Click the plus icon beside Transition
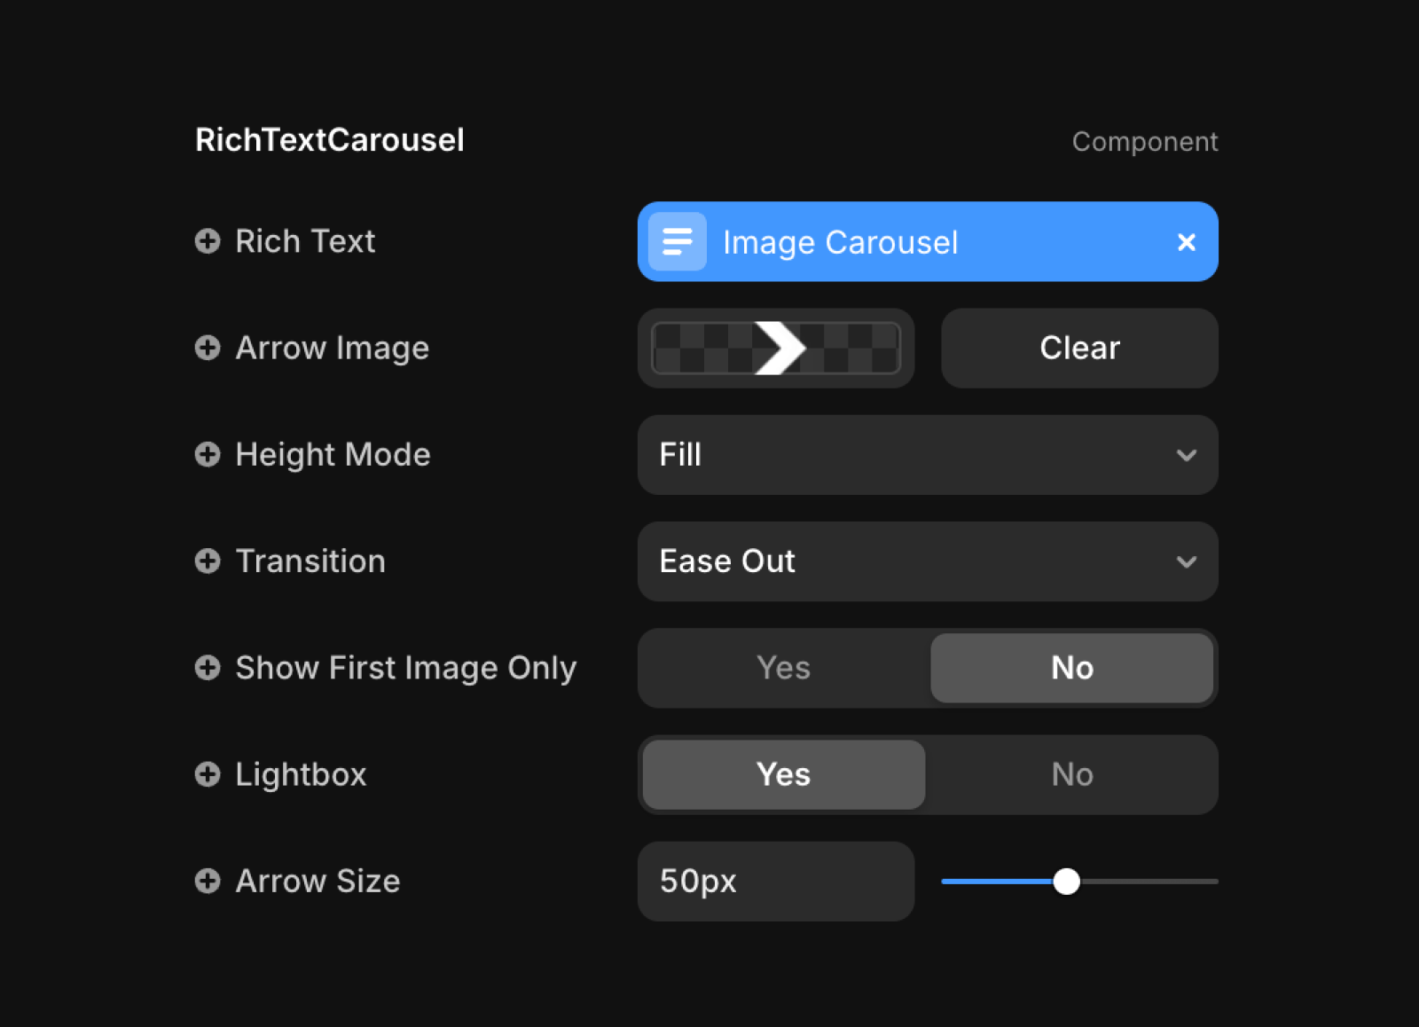The width and height of the screenshot is (1419, 1027). 208,561
